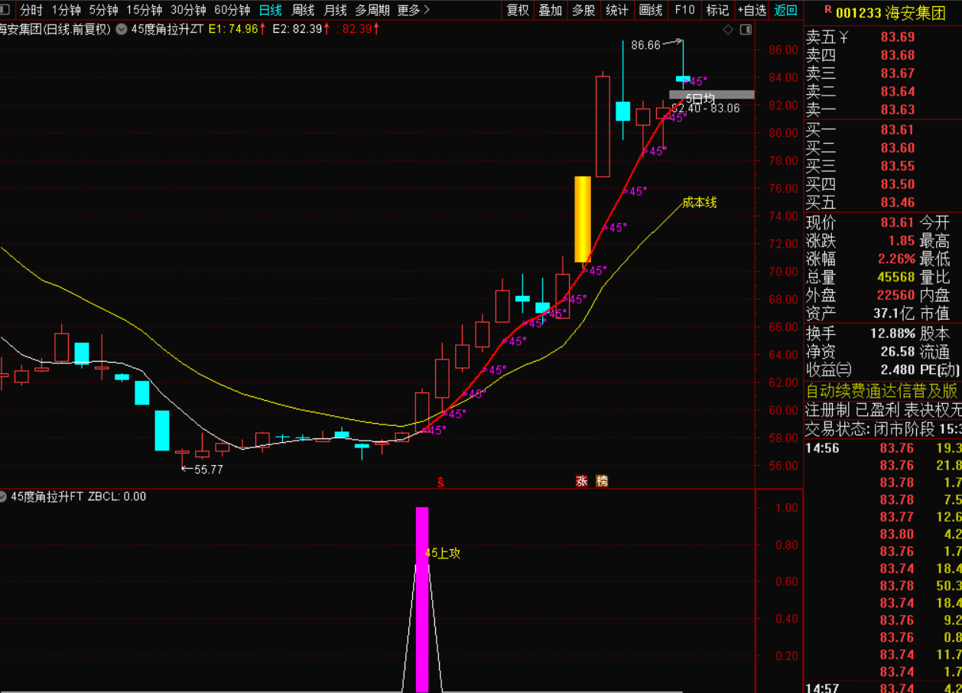This screenshot has height=693, width=962.
Task: Toggle the 叠加 overlay option
Action: [551, 10]
